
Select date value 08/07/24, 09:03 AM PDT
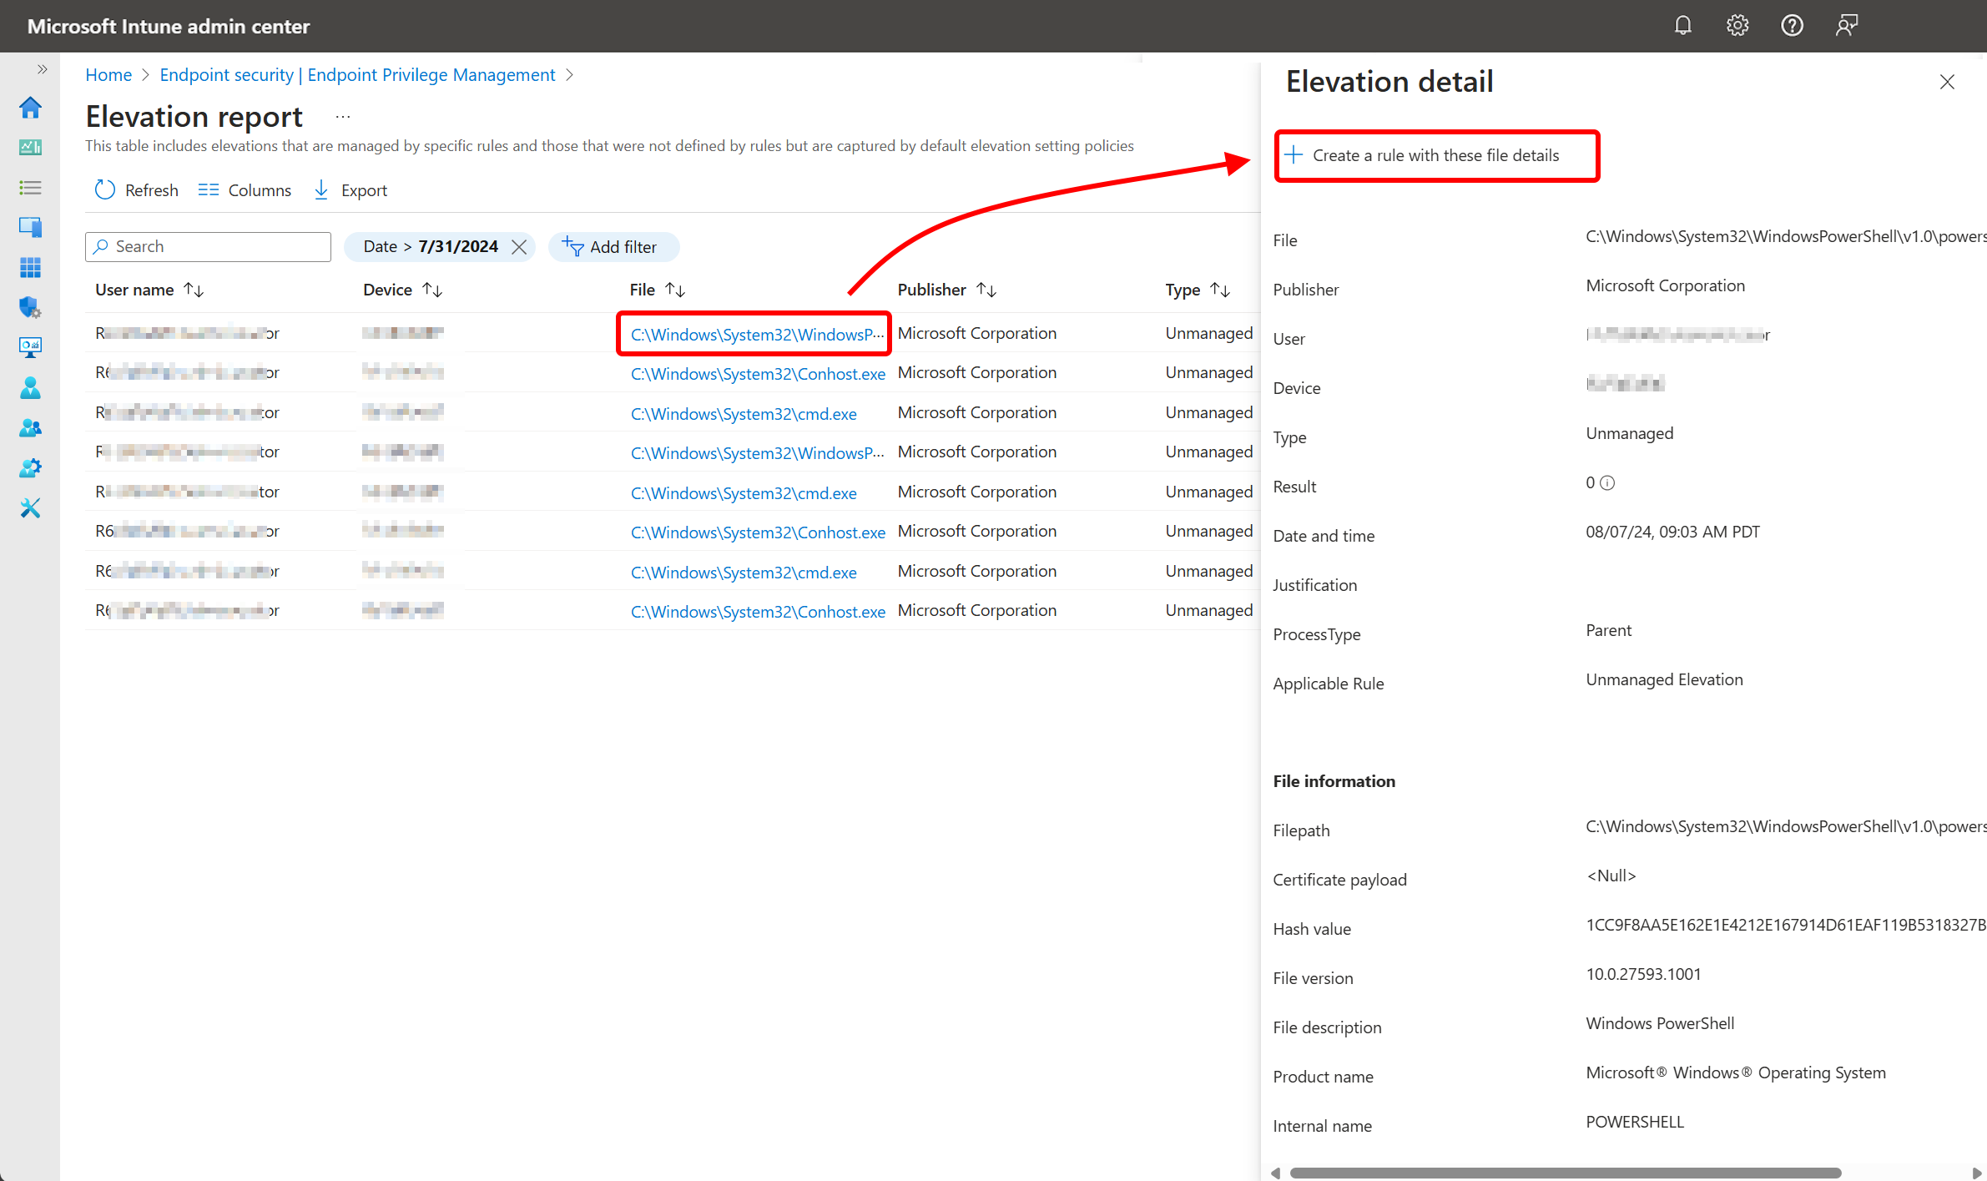(1672, 532)
